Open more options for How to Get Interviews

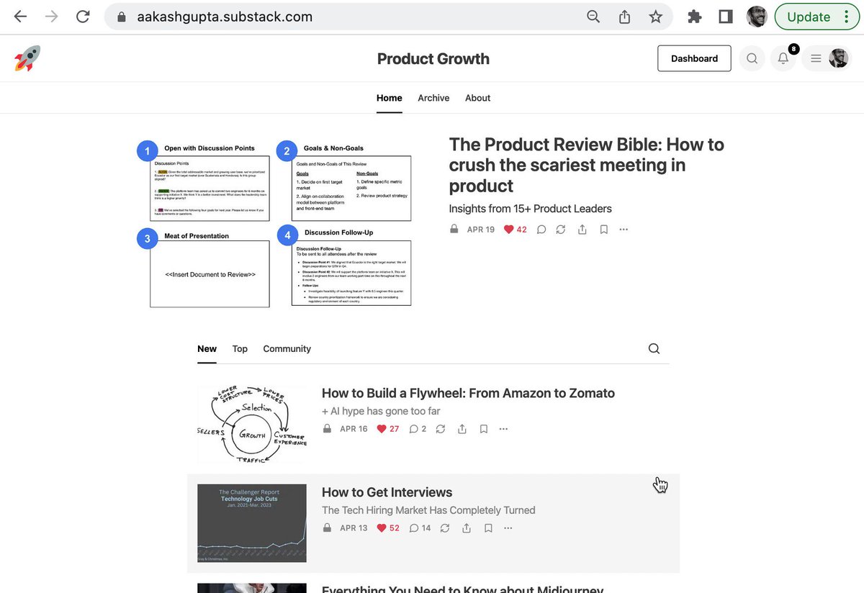(x=508, y=528)
